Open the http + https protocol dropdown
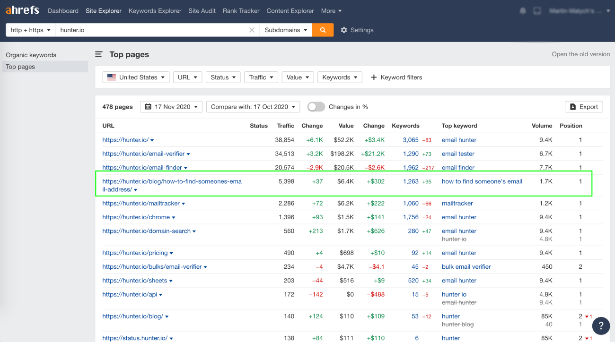The width and height of the screenshot is (615, 342). click(x=31, y=30)
